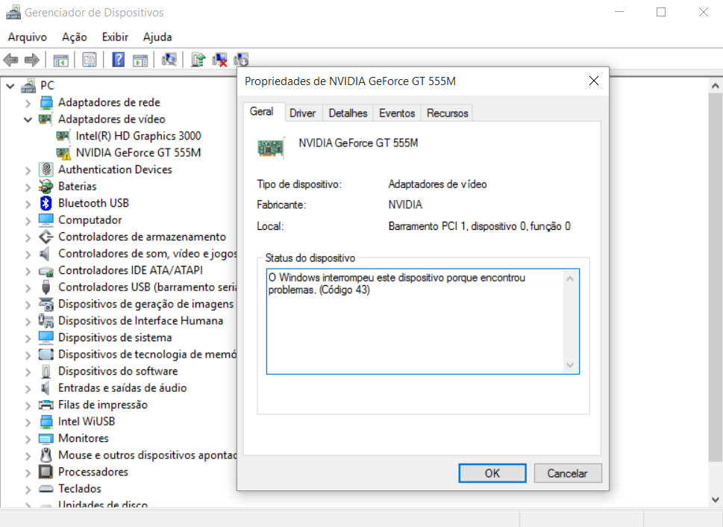Expand the Monitores category
Screen dimensions: 723x527
(28, 439)
